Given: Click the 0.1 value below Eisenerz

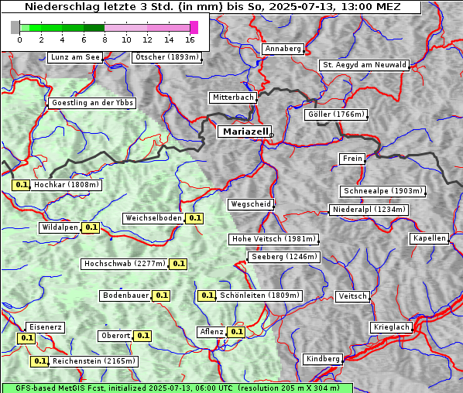Looking at the screenshot, I should 26,338.
